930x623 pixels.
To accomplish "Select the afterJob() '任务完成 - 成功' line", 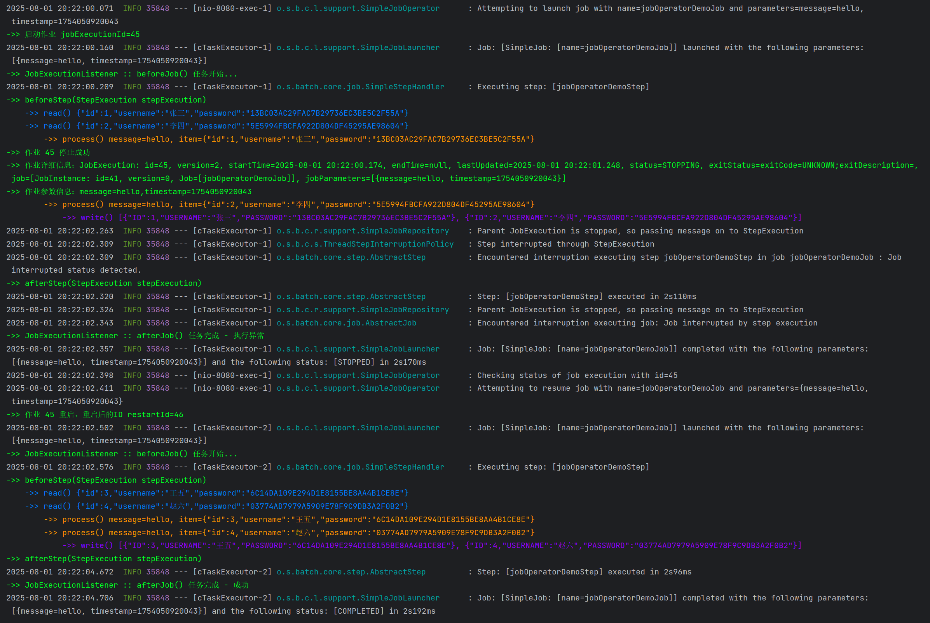I will coord(127,585).
